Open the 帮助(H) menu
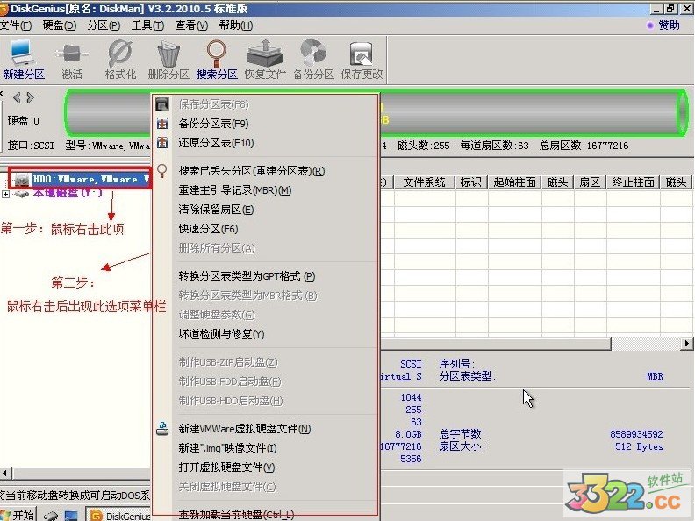 (236, 25)
